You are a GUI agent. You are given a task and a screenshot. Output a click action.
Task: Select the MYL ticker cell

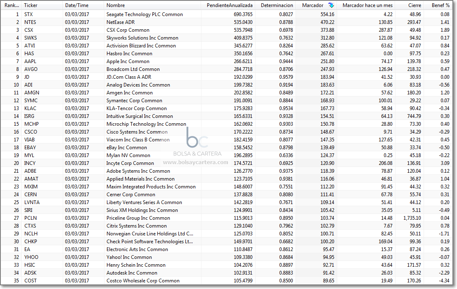point(29,155)
